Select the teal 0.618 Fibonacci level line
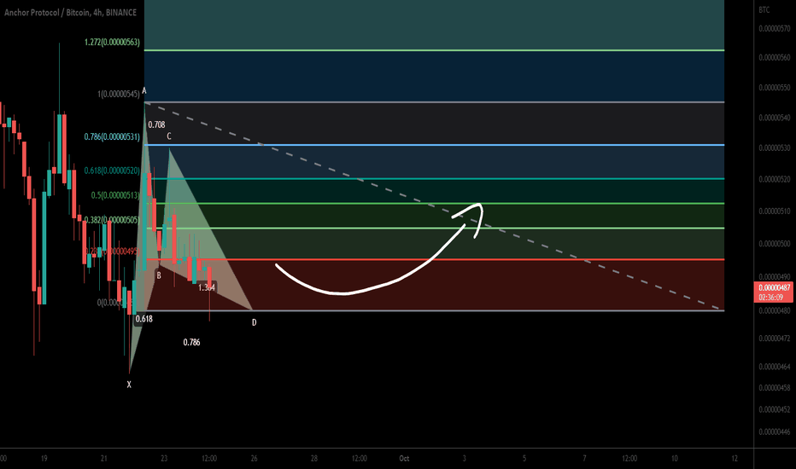 pyautogui.click(x=434, y=178)
